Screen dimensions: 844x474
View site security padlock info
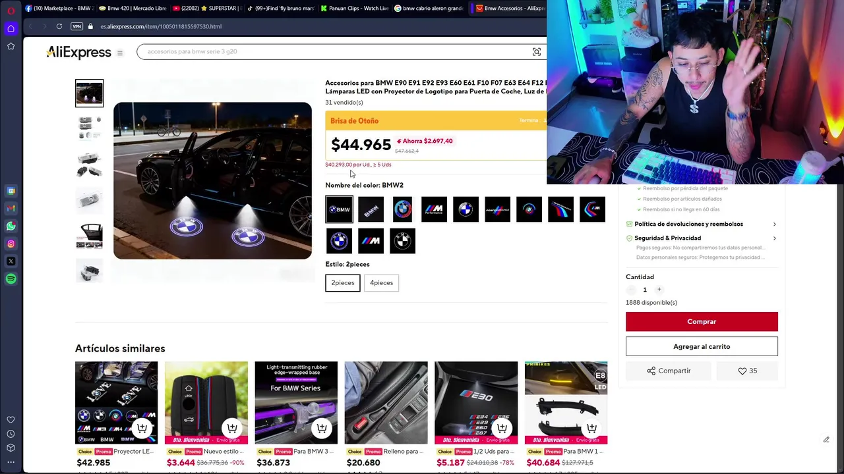90,26
